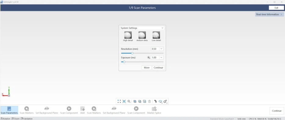
Task: Open Set Background Plane step following the Add step
Action: 114,110
